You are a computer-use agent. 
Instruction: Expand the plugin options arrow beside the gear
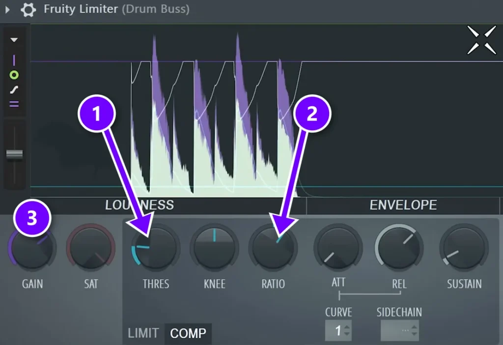tap(7, 10)
